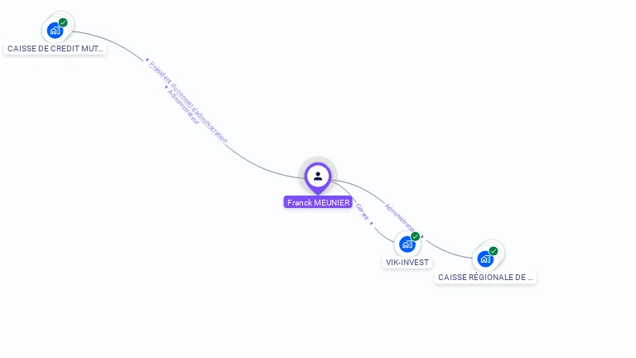Click the CAISSE RÉGIONALE DE ... name label
This screenshot has height=358, width=636.
tap(485, 278)
